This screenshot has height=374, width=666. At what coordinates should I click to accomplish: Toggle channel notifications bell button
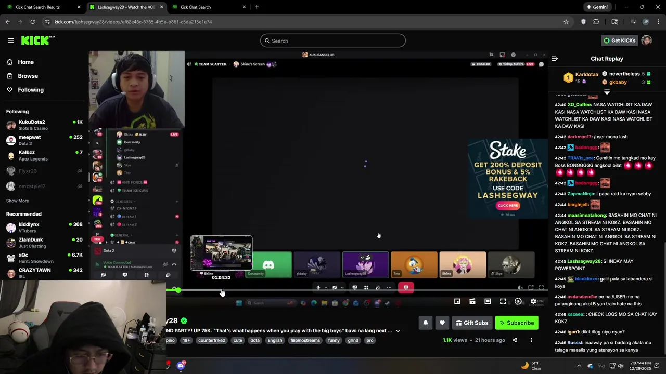[426, 323]
